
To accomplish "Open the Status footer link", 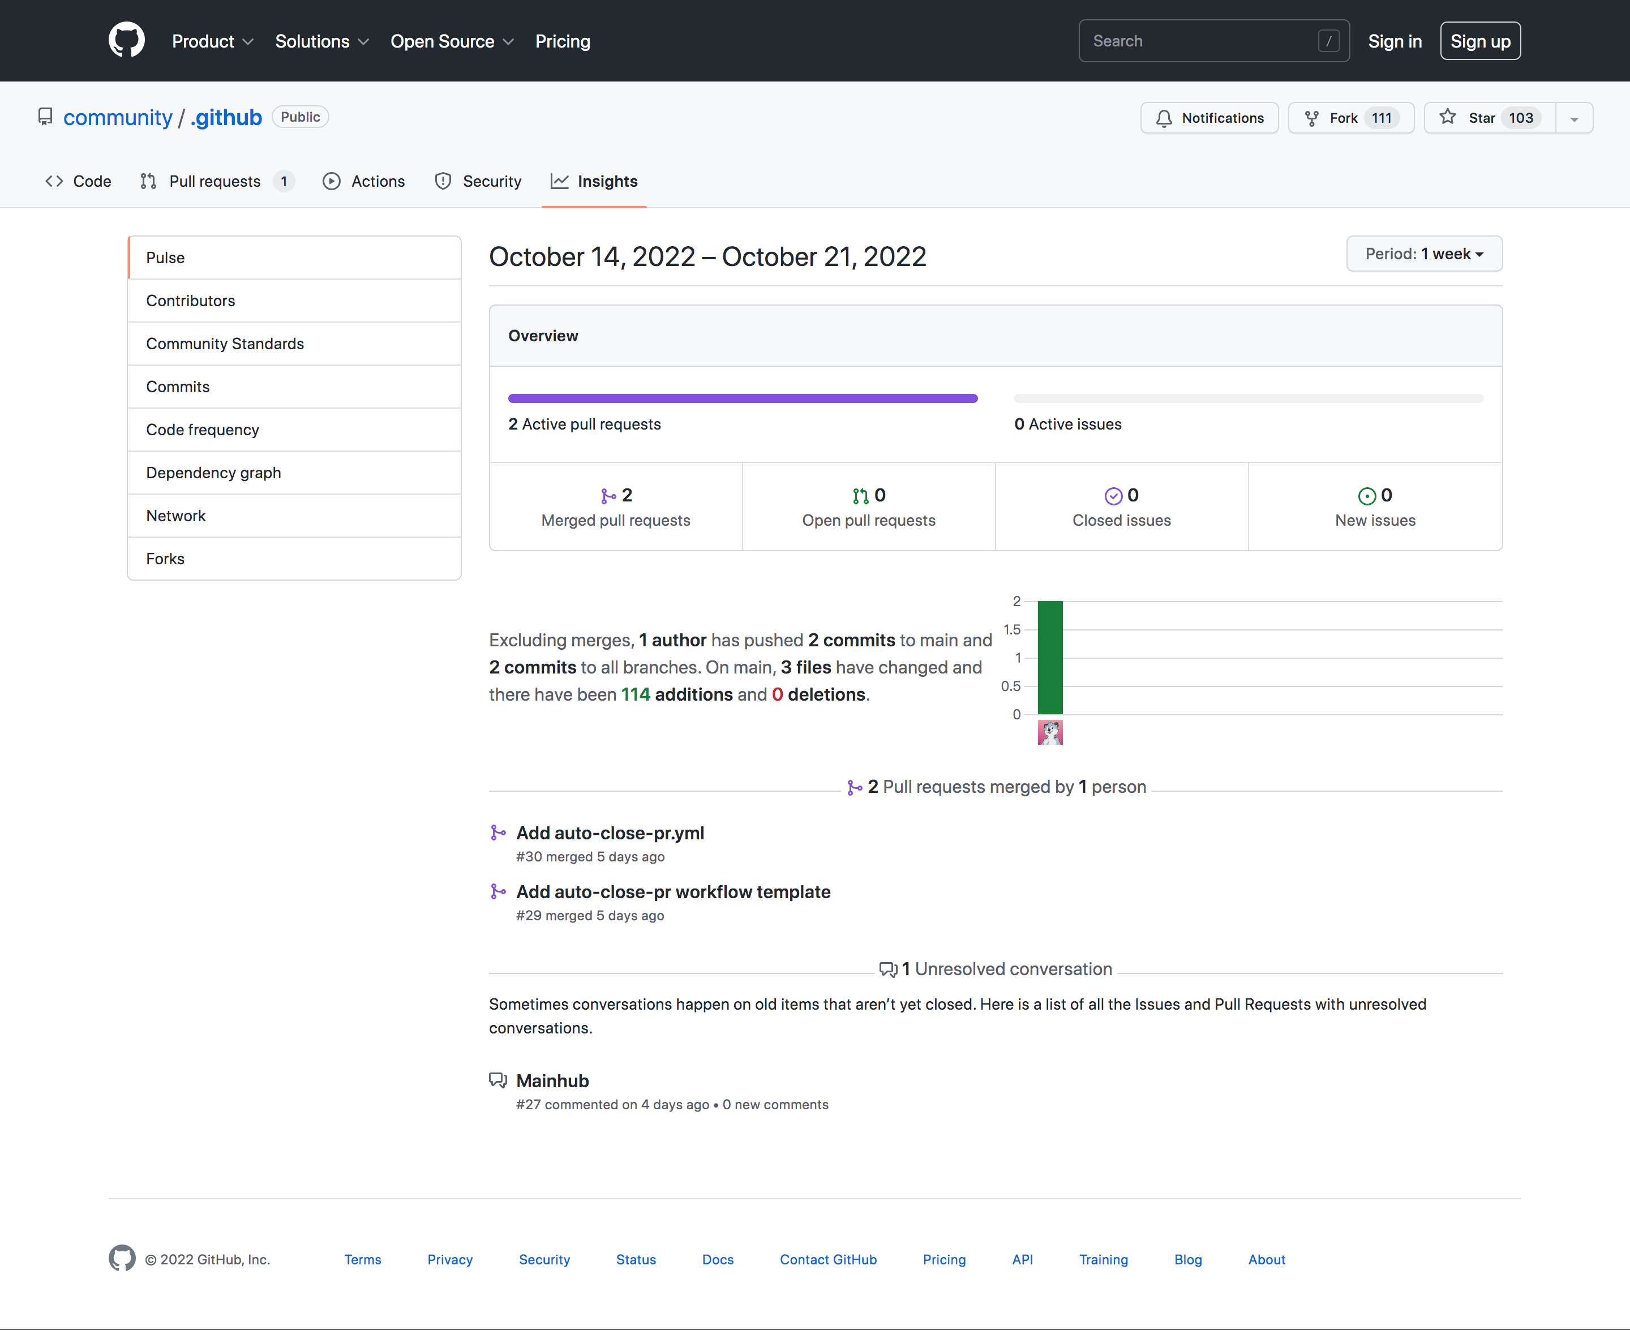I will pyautogui.click(x=636, y=1259).
